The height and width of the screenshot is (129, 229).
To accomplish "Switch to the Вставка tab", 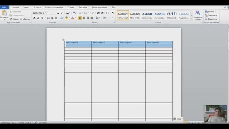I will coord(37,7).
